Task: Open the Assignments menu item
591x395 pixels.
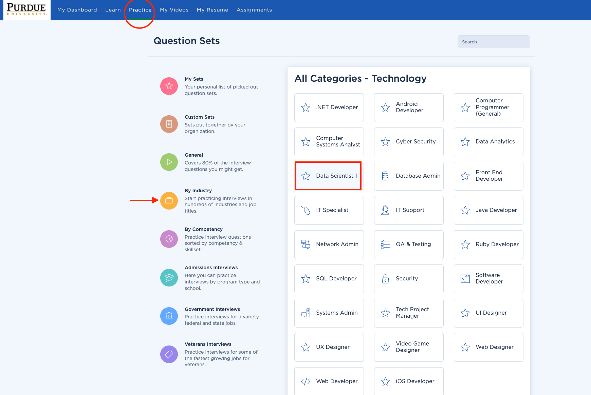Action: pos(254,10)
